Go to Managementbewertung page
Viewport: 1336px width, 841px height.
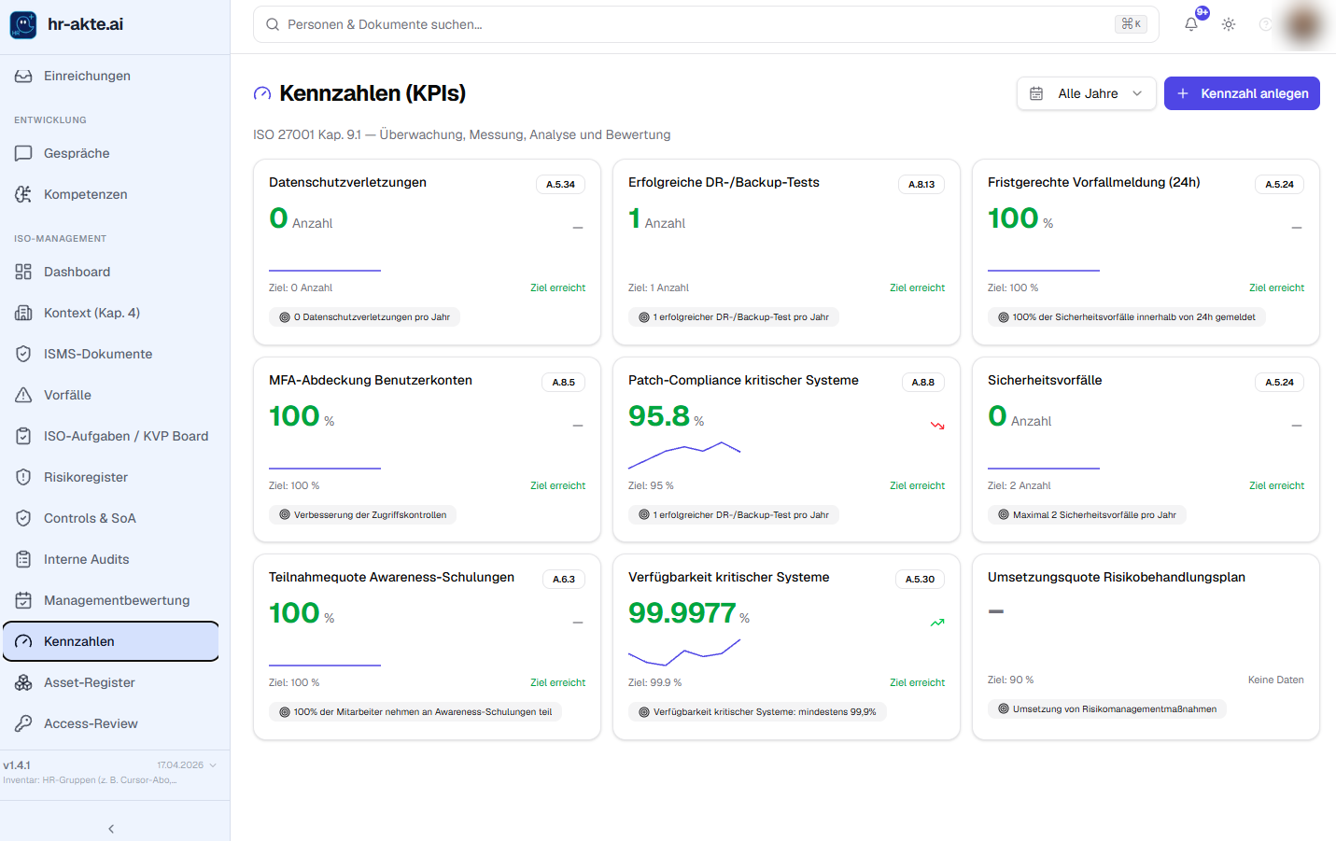coord(111,600)
